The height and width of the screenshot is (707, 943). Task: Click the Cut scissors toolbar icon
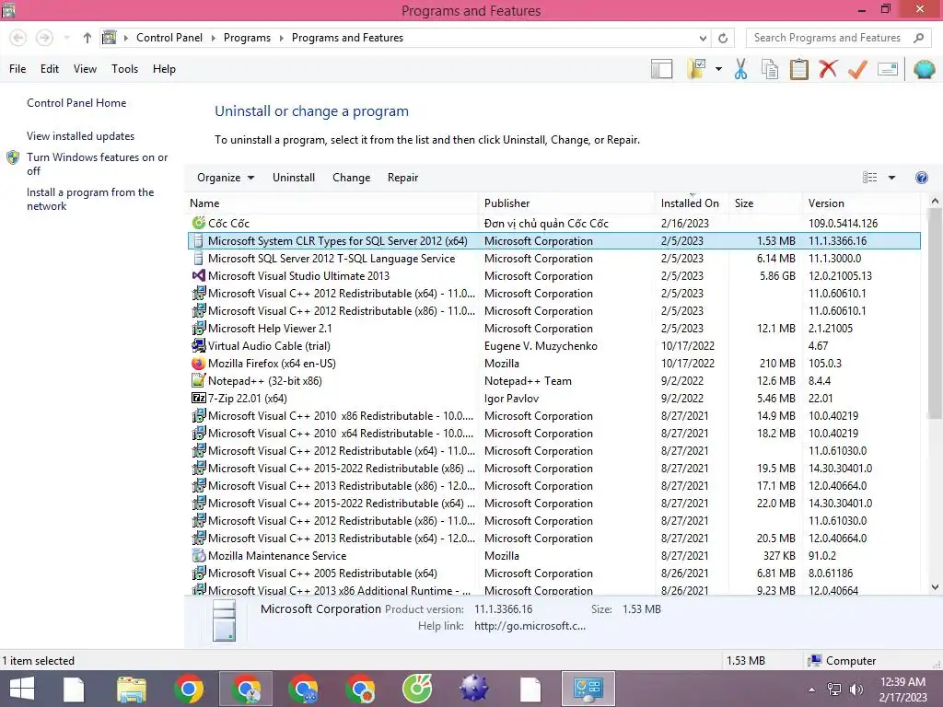pos(740,69)
